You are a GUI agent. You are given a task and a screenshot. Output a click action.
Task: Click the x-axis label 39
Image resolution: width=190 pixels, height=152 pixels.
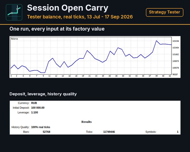(x=157, y=76)
